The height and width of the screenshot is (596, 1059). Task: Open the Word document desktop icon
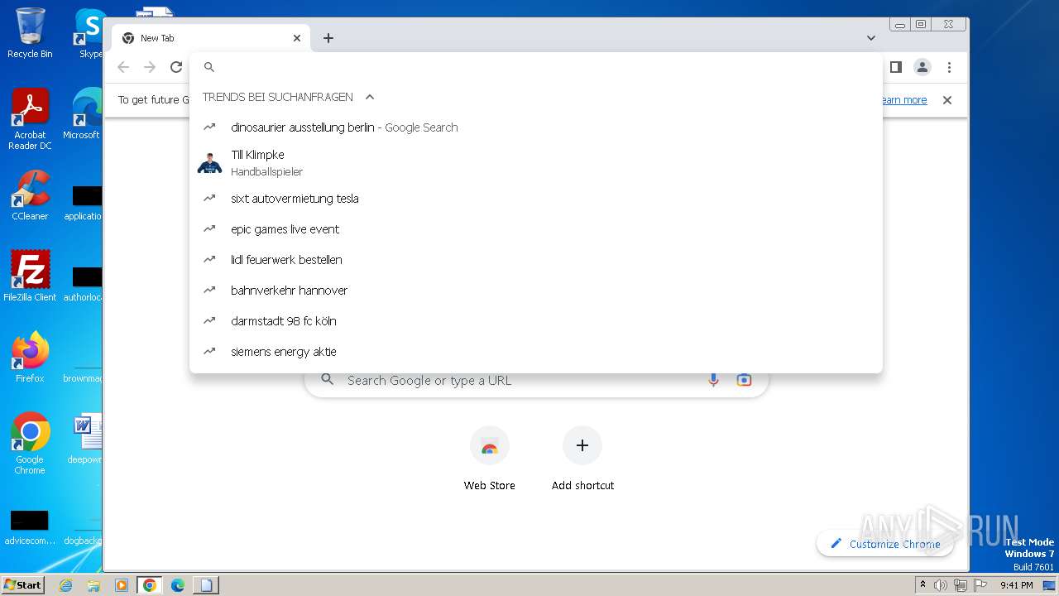[86, 439]
